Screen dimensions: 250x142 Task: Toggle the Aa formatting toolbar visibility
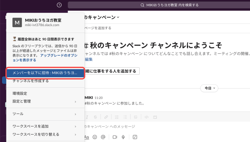87,137
